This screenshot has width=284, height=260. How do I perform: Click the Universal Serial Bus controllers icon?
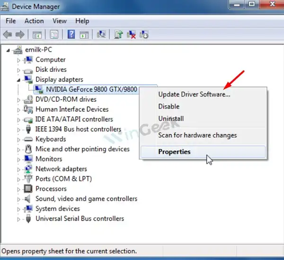tap(28, 219)
